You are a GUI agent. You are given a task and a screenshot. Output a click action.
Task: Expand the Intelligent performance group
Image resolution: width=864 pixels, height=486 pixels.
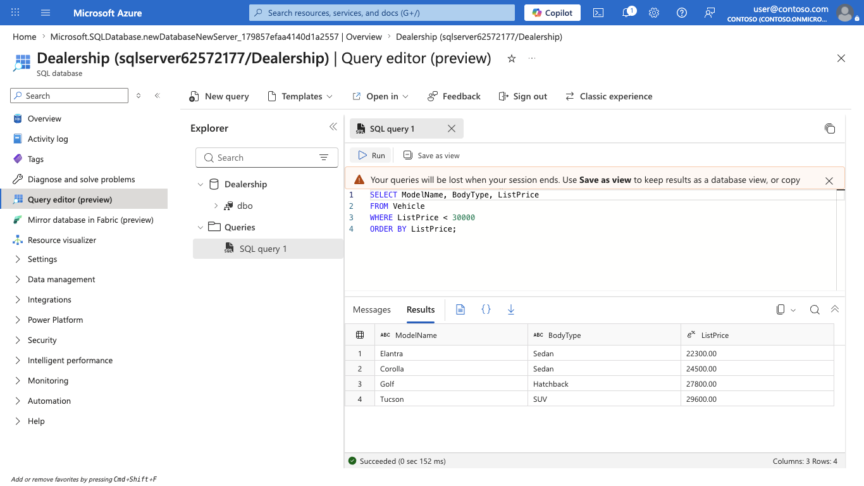18,360
